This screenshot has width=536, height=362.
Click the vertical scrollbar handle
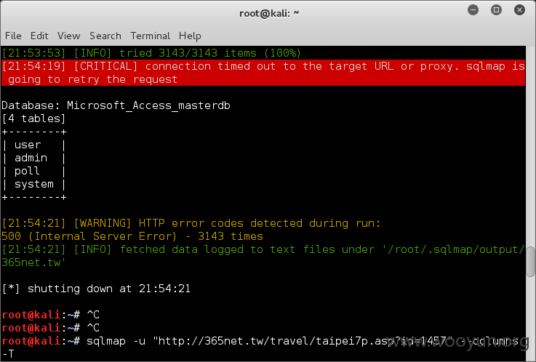[x=530, y=262]
